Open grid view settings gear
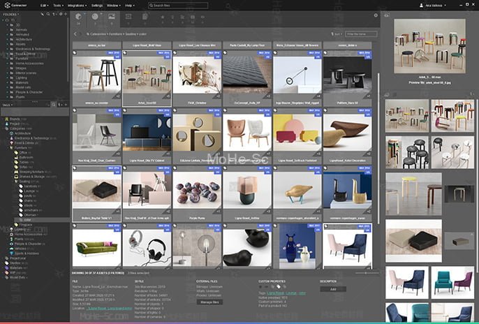Screen dimensions: 479x324 coord(376,15)
